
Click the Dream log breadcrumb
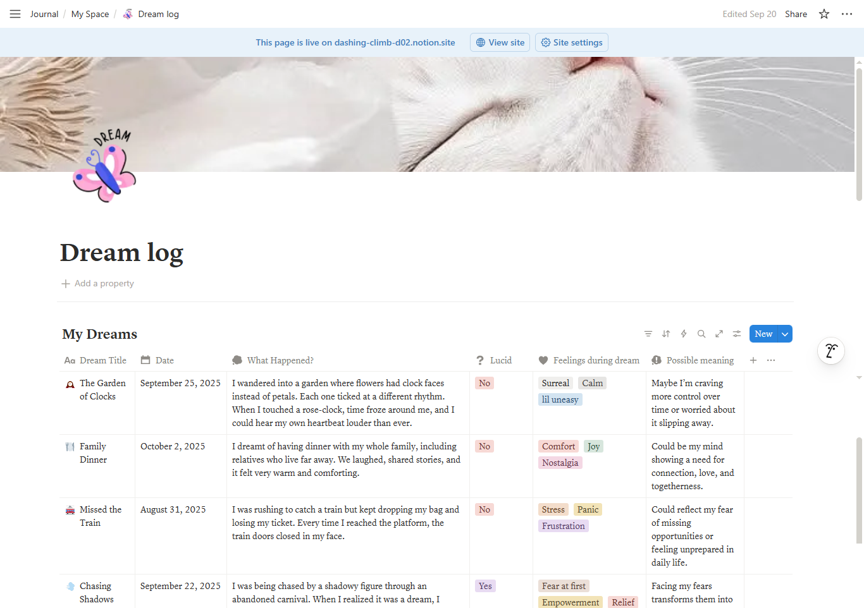[x=151, y=14]
